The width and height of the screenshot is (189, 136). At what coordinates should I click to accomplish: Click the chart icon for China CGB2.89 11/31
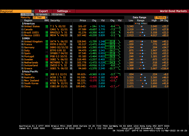click(x=71, y=86)
